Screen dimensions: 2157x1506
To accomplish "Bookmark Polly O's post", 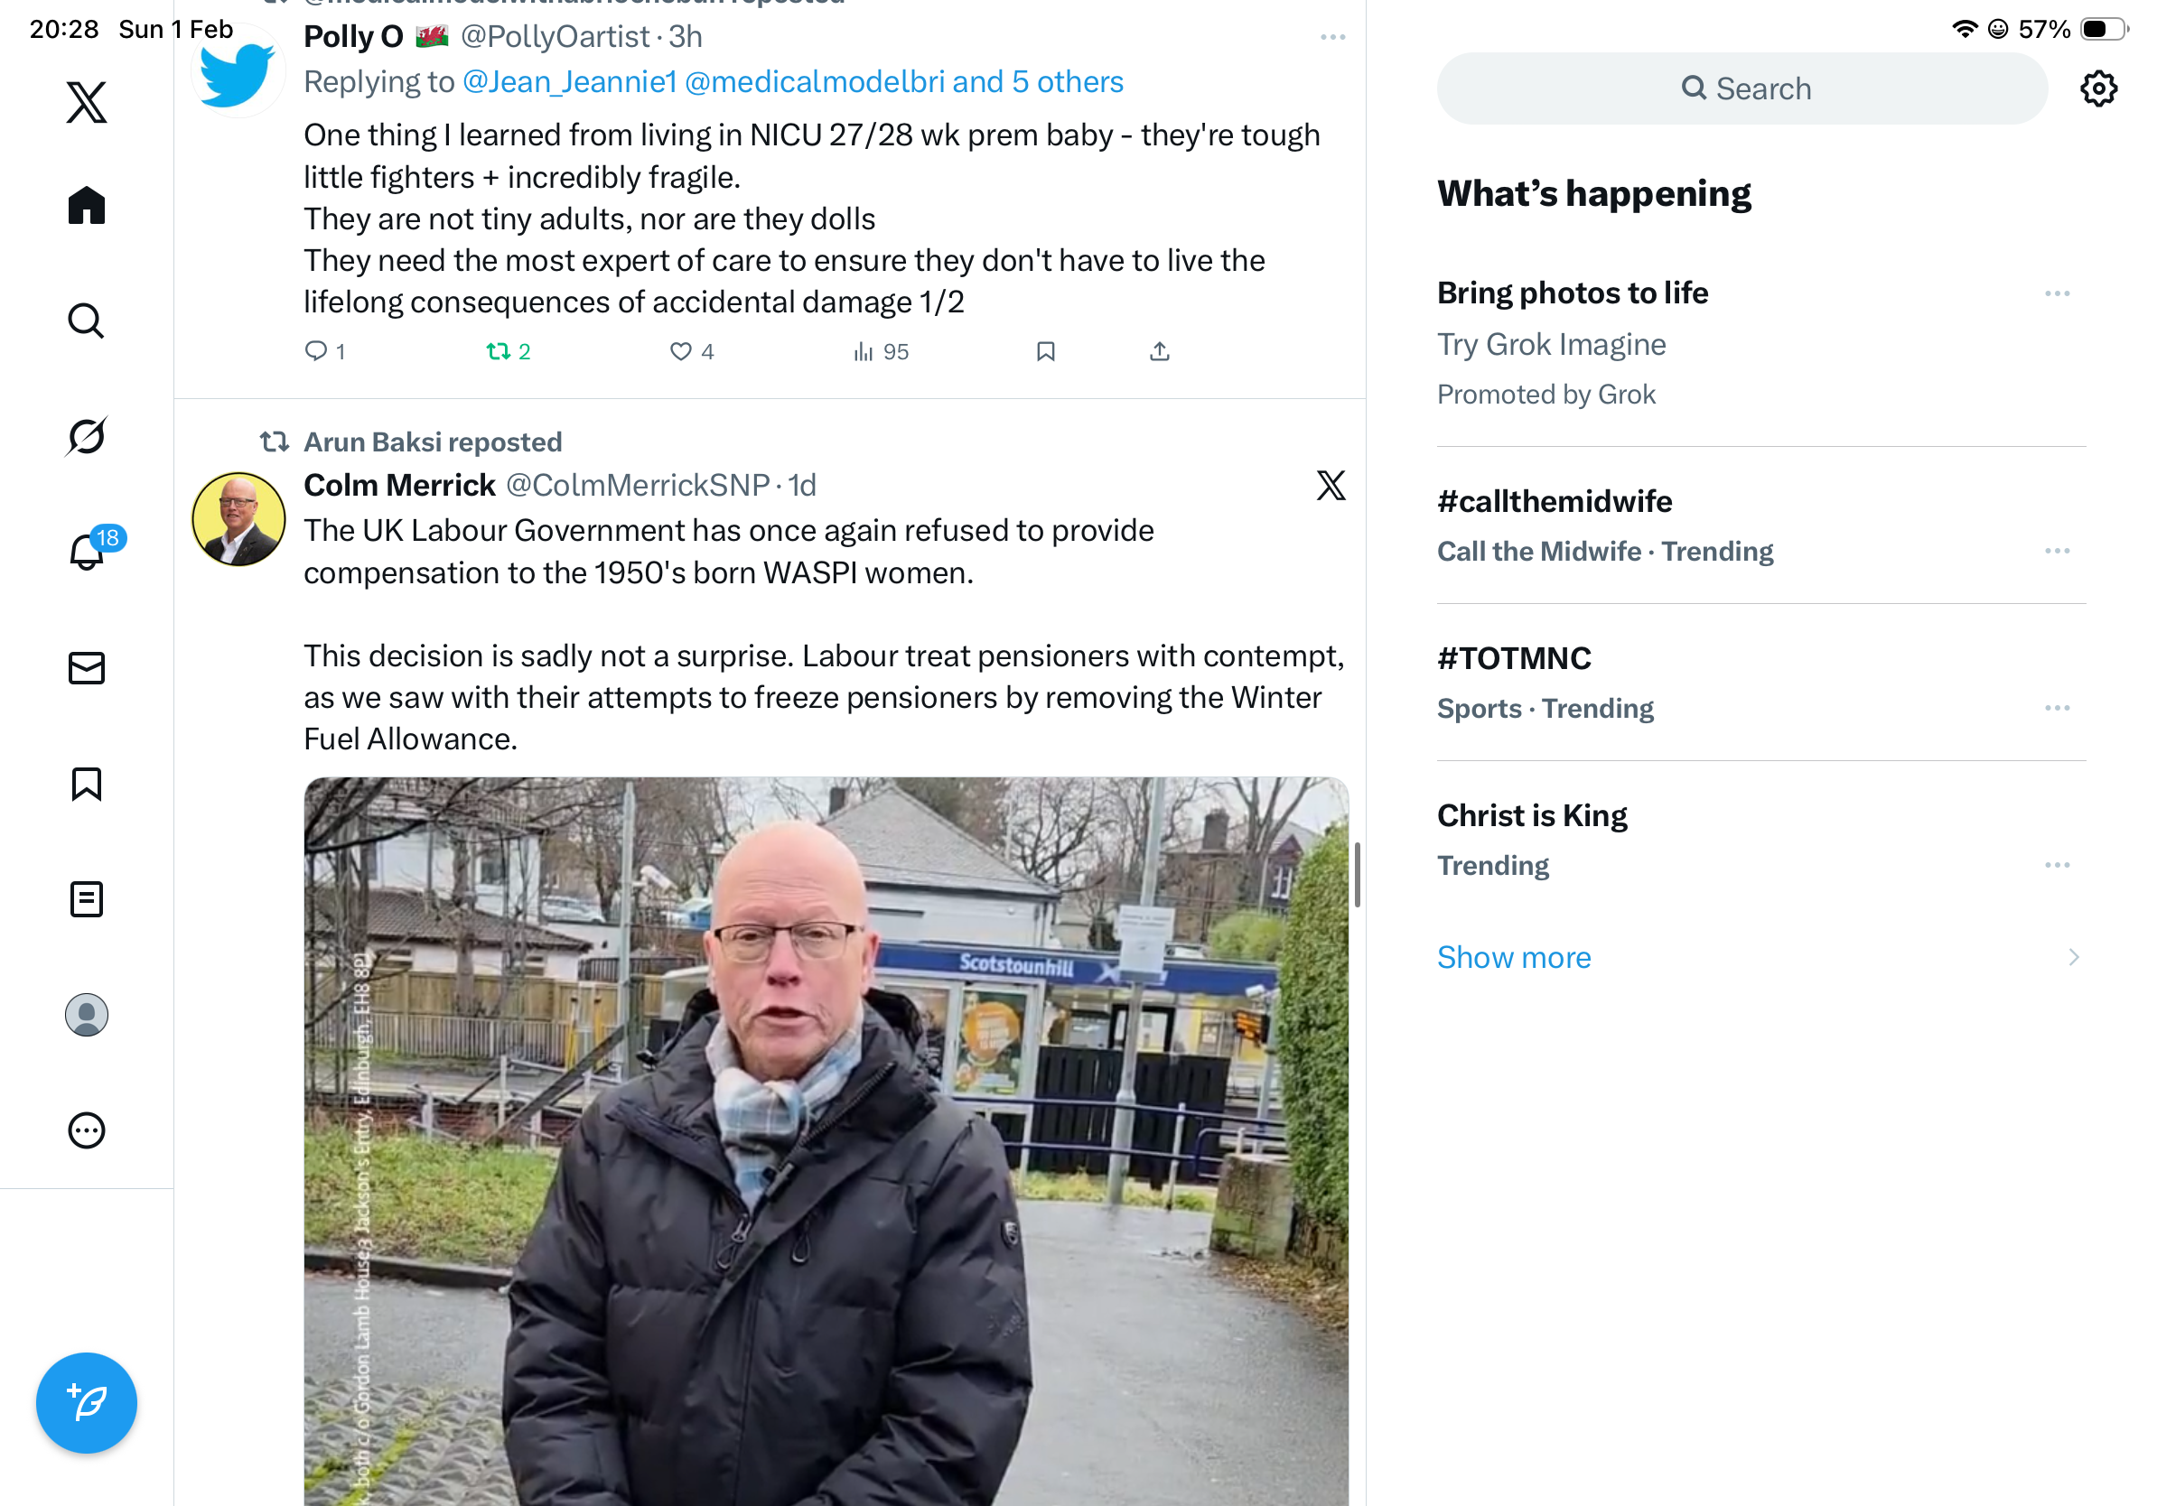I will tap(1046, 352).
